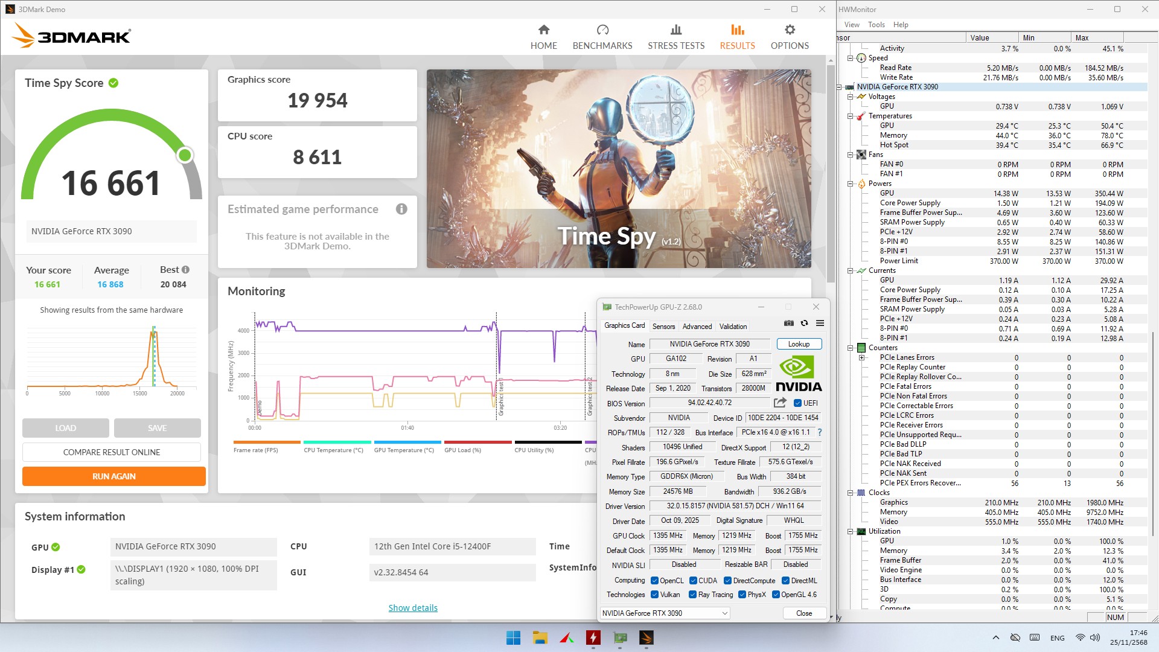The image size is (1159, 652).
Task: Open the Options gear icon
Action: tap(790, 30)
